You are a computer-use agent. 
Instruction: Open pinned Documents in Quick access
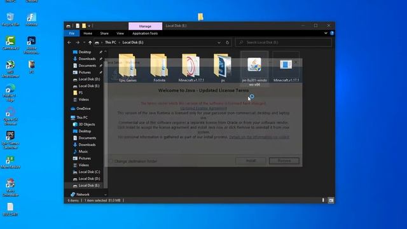87,66
